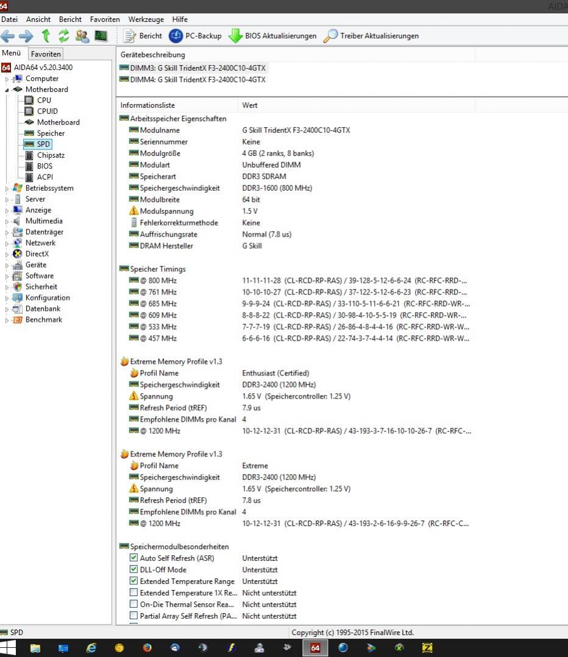The image size is (568, 657).
Task: Select the SPD tree item
Action: pos(43,144)
